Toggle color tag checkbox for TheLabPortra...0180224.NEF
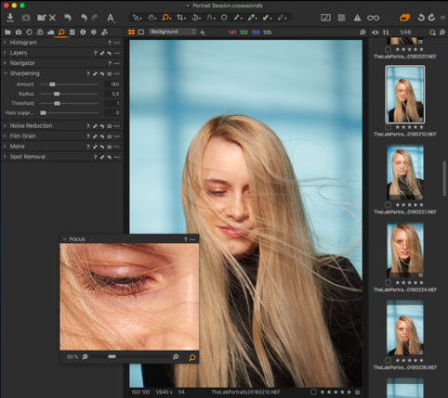 (388, 282)
